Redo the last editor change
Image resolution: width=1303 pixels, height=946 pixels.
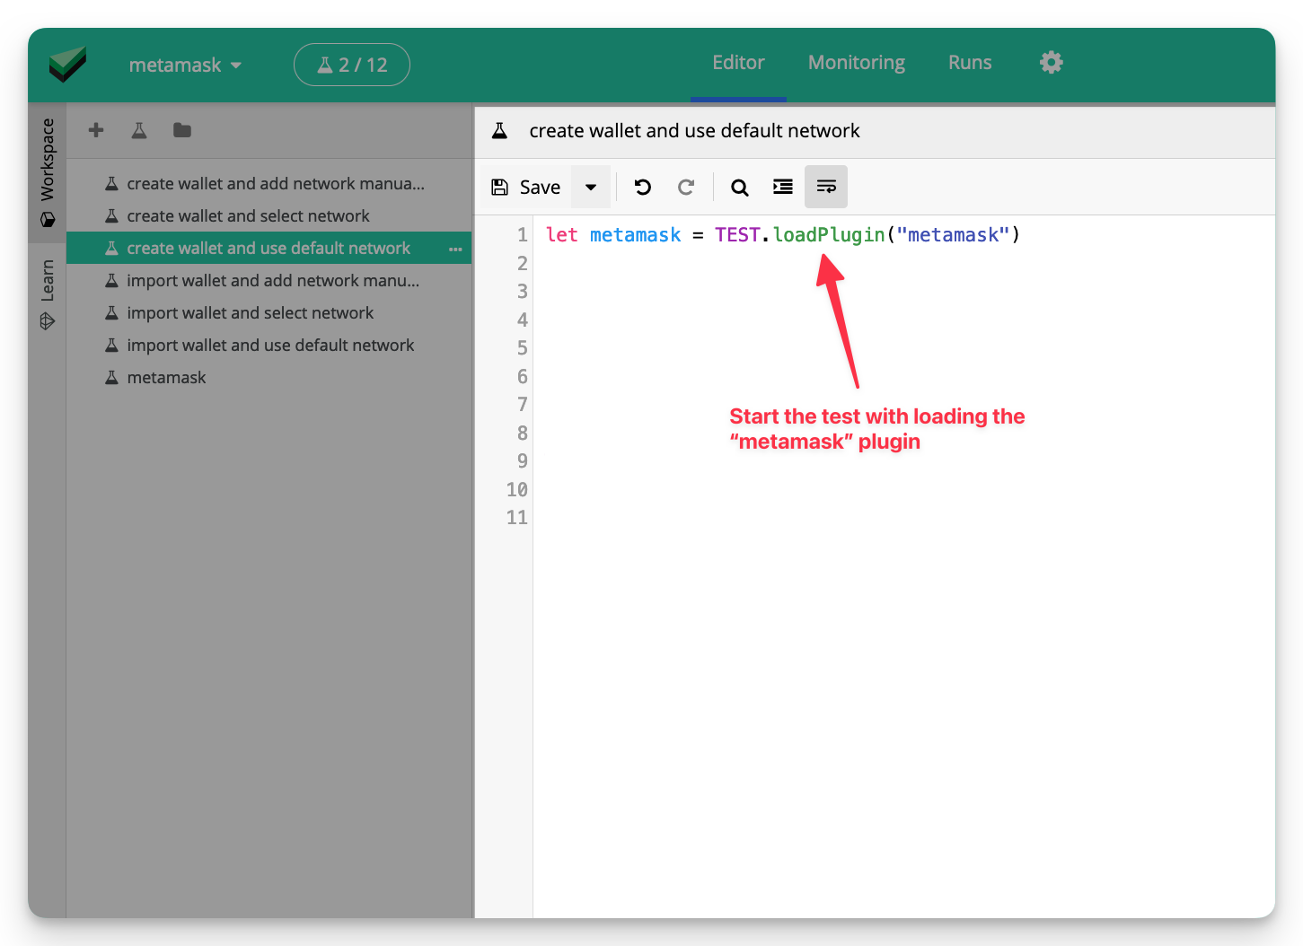tap(686, 187)
